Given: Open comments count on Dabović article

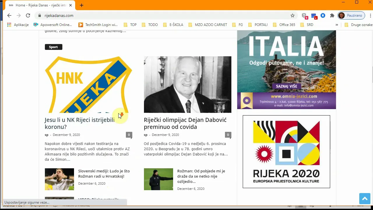Looking at the screenshot, I should (x=228, y=135).
